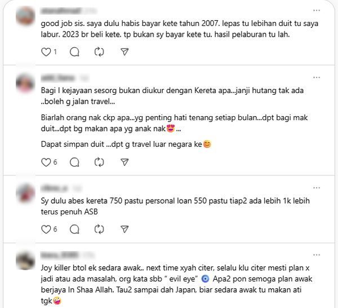Open more options on 'Bagi I kejayaan' comment
Screen dimensions: 338x308
pyautogui.click(x=317, y=77)
